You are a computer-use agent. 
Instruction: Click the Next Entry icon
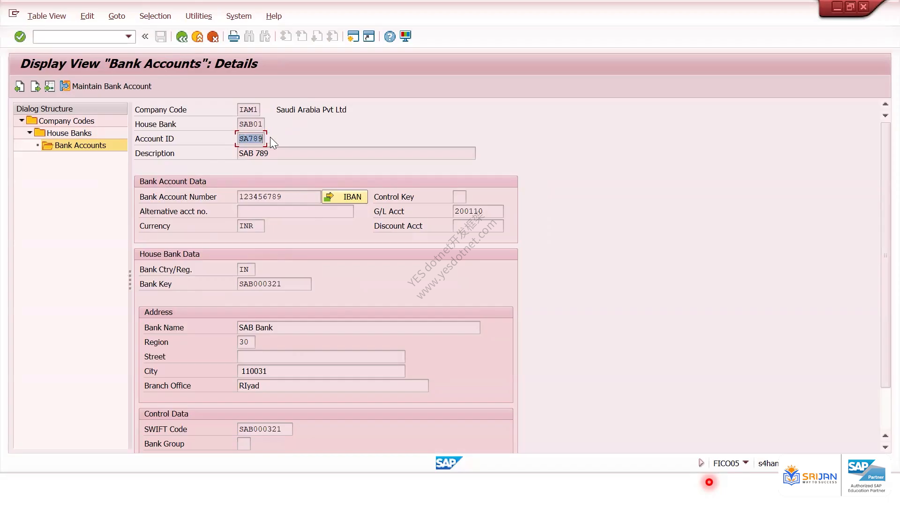tap(35, 86)
